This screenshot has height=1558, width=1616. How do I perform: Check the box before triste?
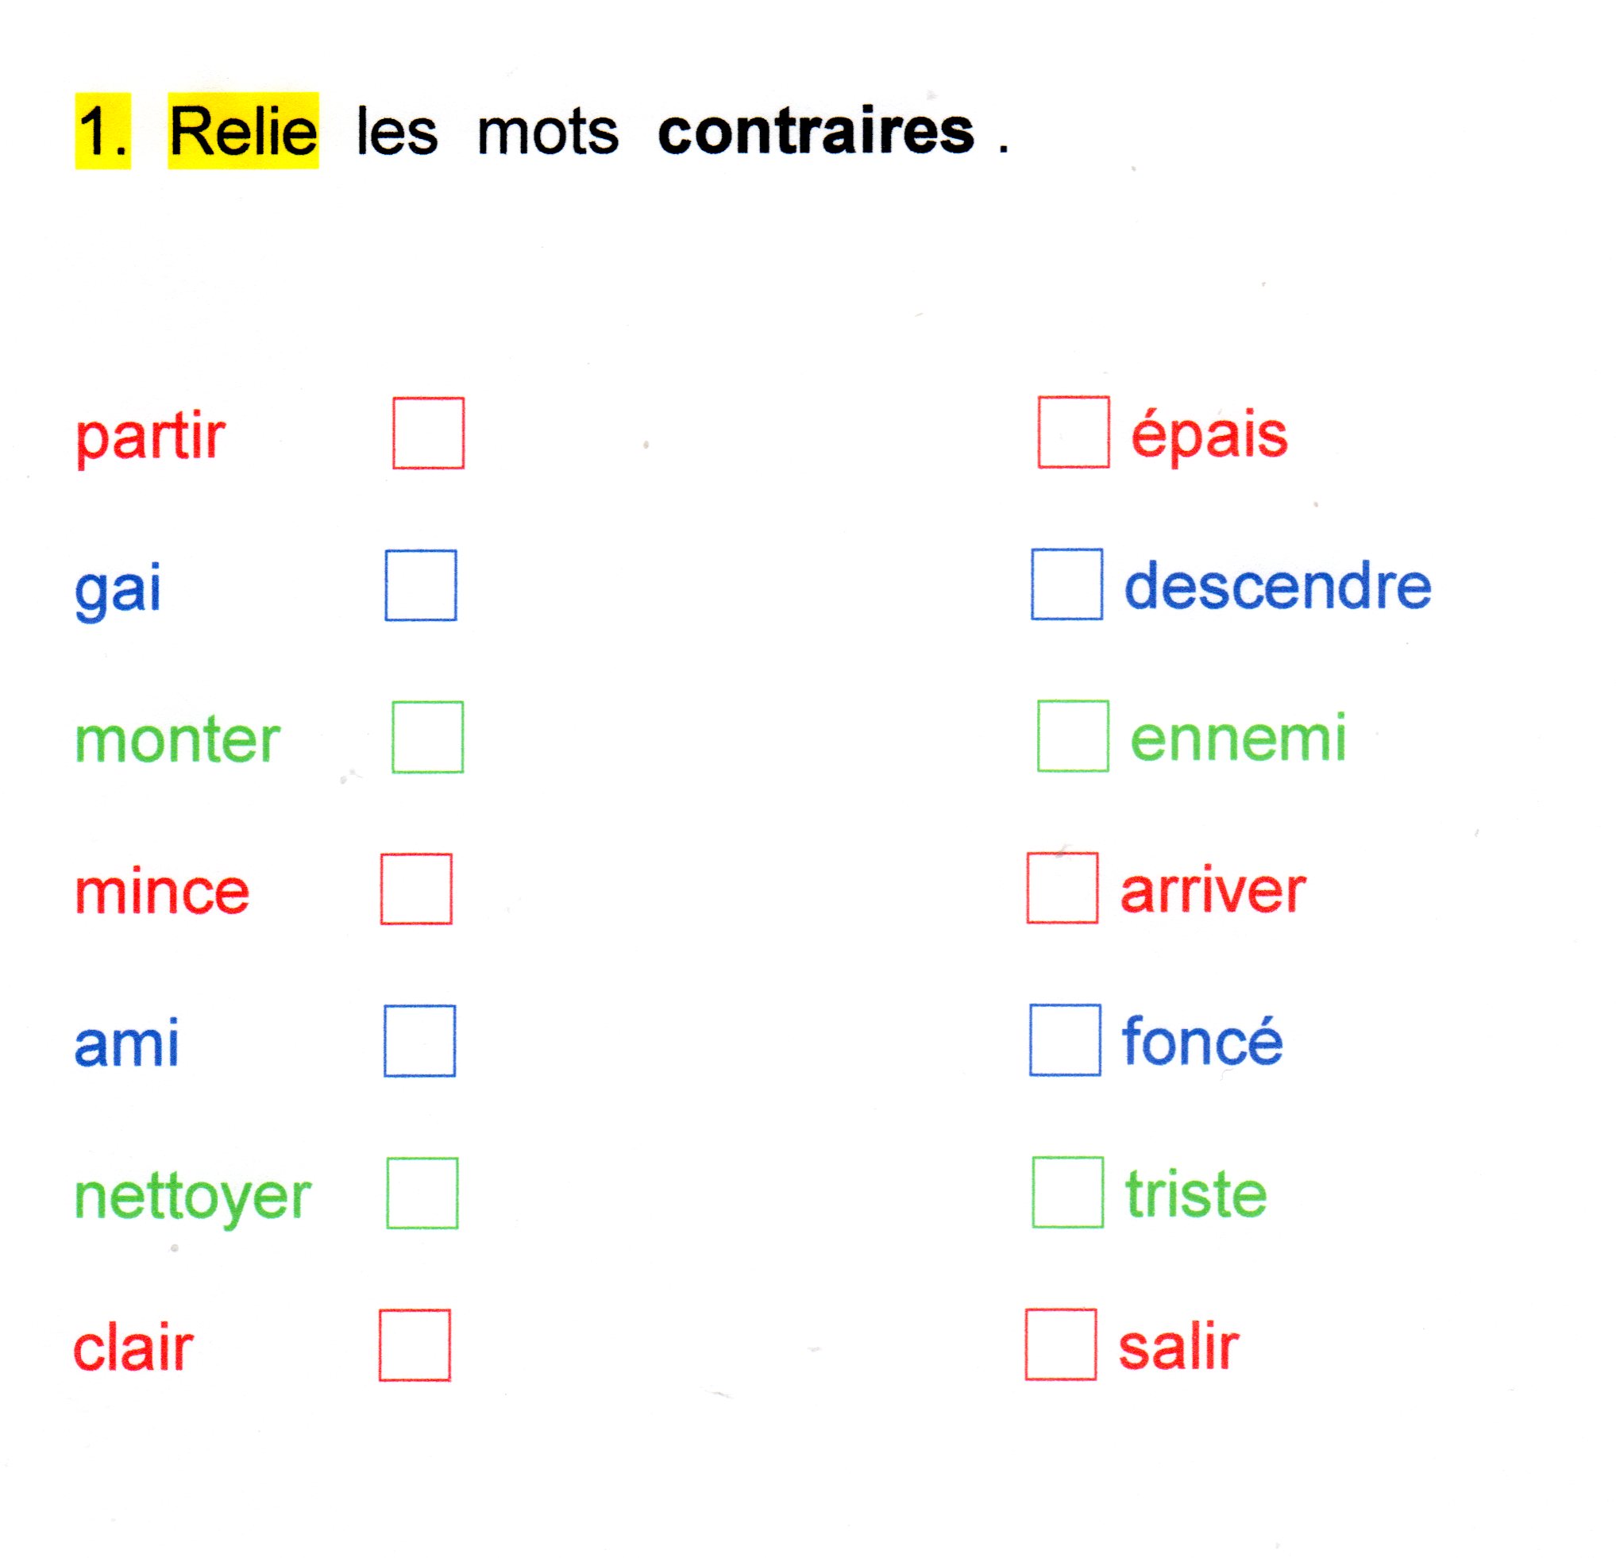pos(1067,1192)
